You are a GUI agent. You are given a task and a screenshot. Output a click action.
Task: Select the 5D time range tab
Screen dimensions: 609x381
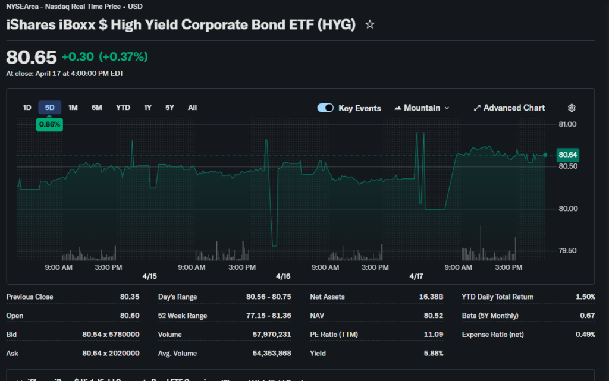50,108
